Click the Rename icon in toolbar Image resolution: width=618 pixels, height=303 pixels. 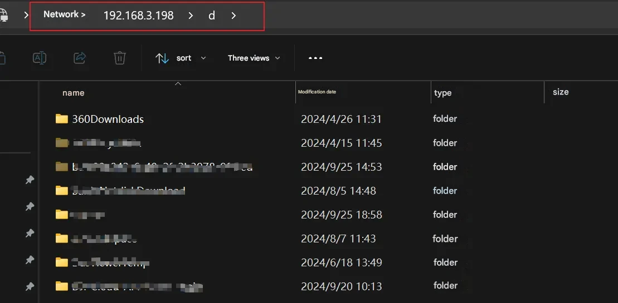(x=39, y=58)
